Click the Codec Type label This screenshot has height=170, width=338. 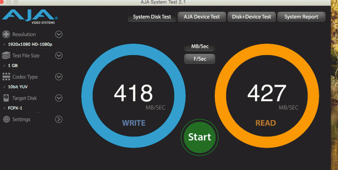[x=25, y=77]
